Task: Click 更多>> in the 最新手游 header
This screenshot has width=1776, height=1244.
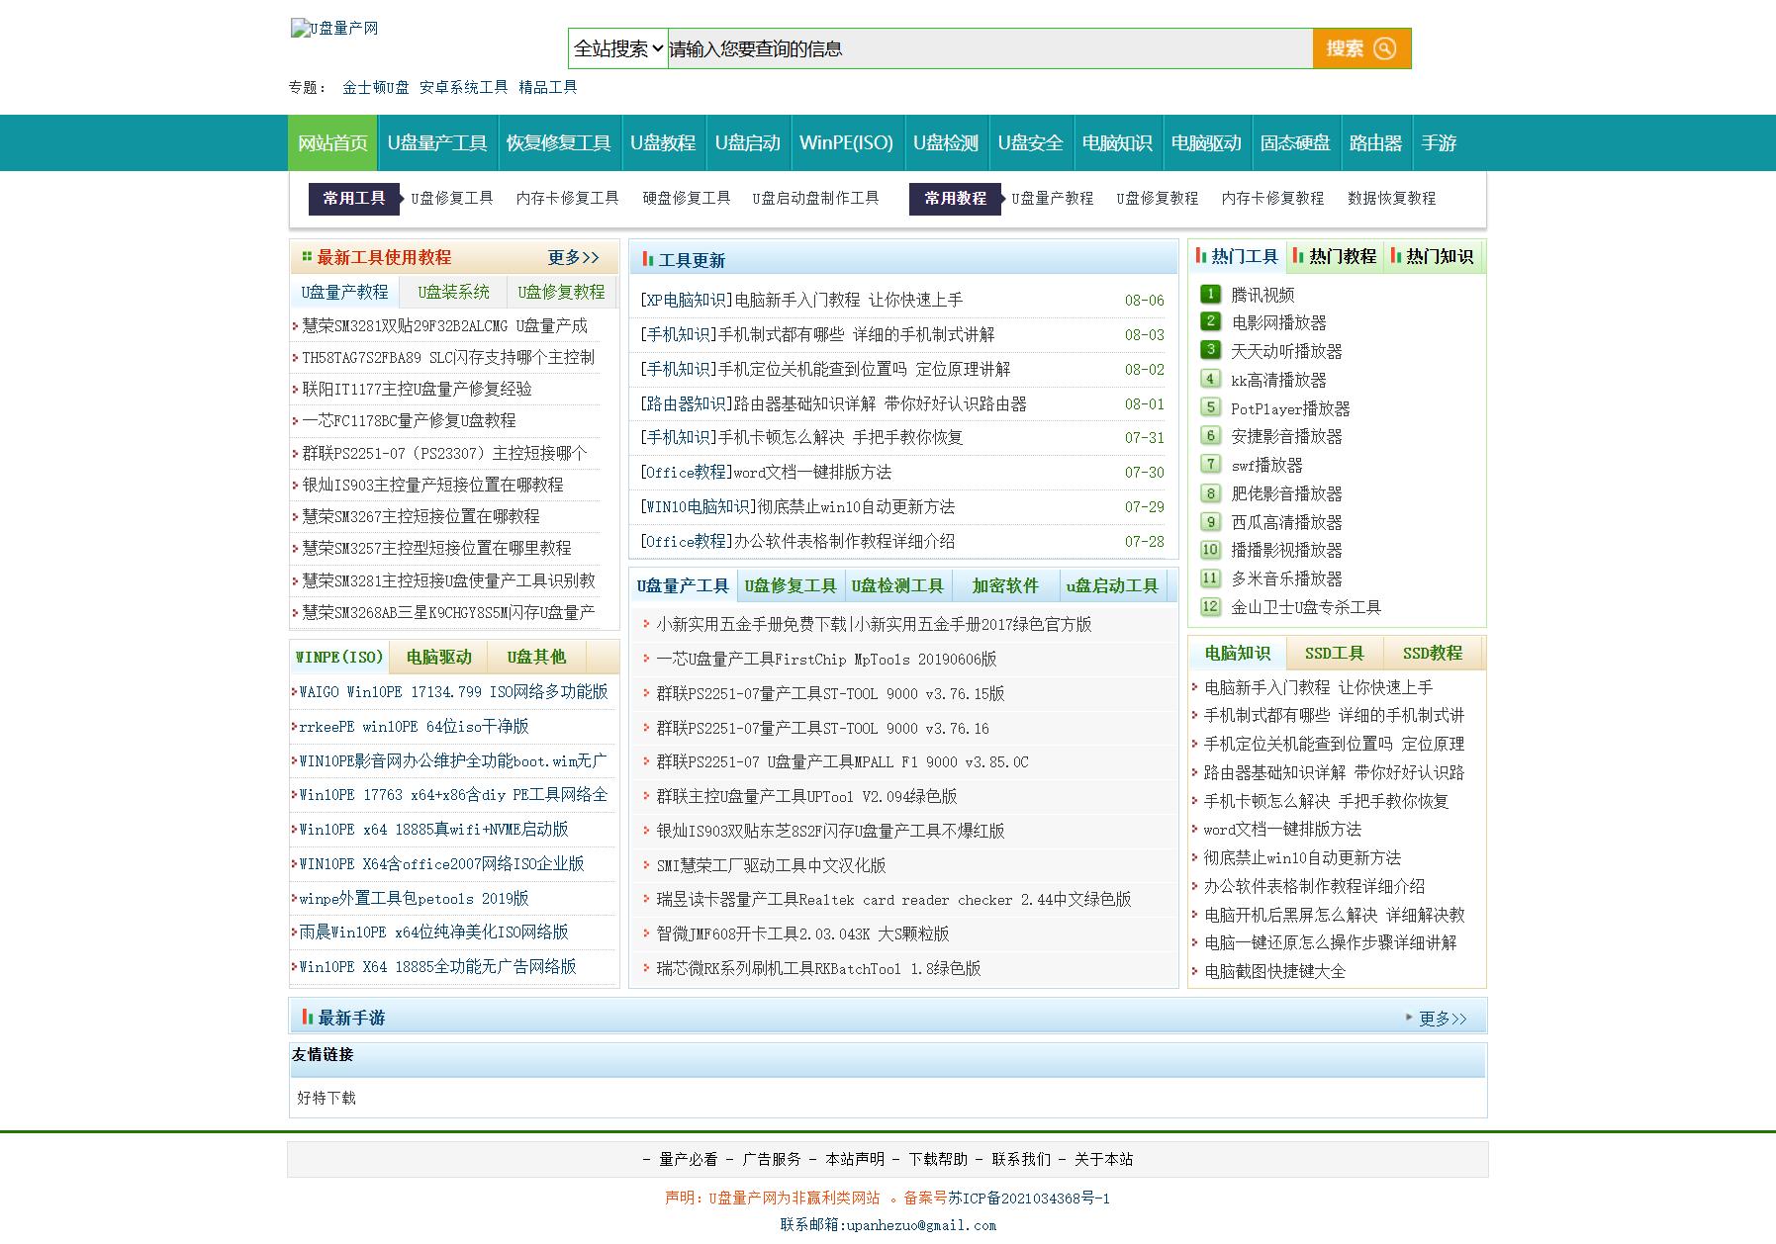Action: coord(1443,1018)
